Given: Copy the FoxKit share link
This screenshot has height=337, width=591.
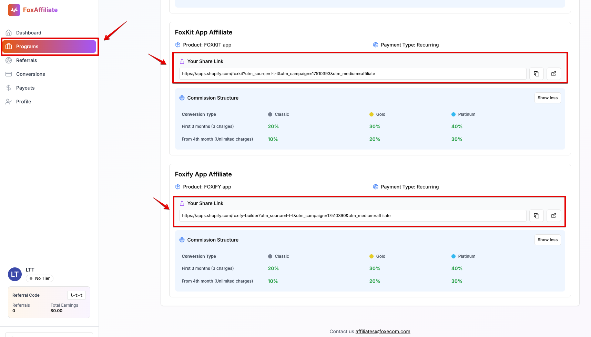Looking at the screenshot, I should [537, 74].
